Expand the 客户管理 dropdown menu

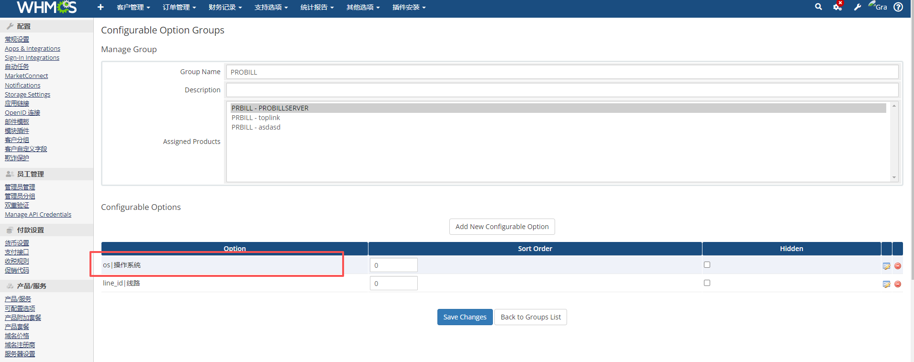pyautogui.click(x=133, y=7)
